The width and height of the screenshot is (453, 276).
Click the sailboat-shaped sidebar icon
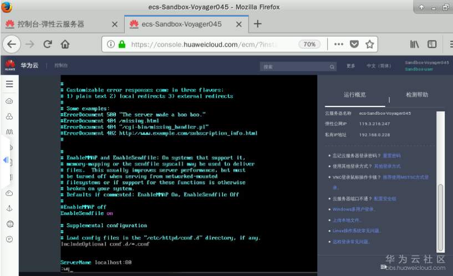coord(9,208)
